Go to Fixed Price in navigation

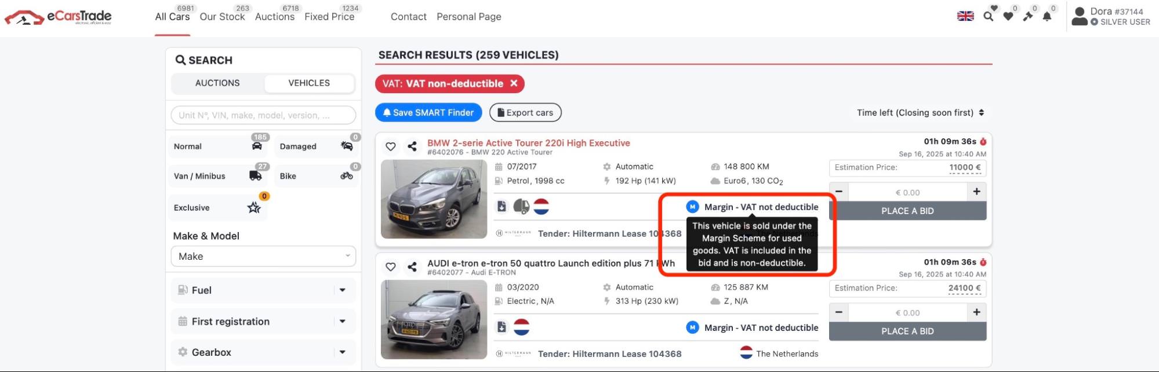(x=329, y=17)
